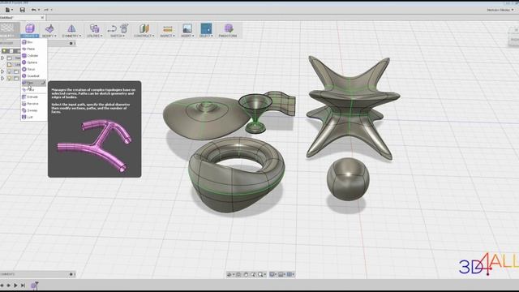Click the Zoom window icon

pyautogui.click(x=253, y=274)
